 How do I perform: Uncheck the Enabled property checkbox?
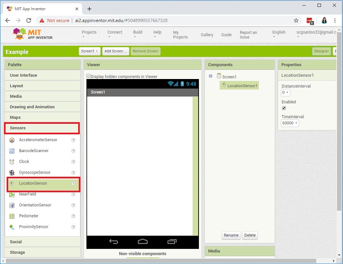click(x=284, y=108)
